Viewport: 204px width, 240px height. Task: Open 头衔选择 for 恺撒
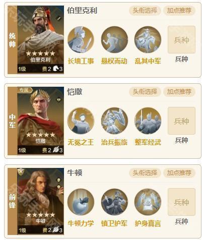click(x=145, y=92)
